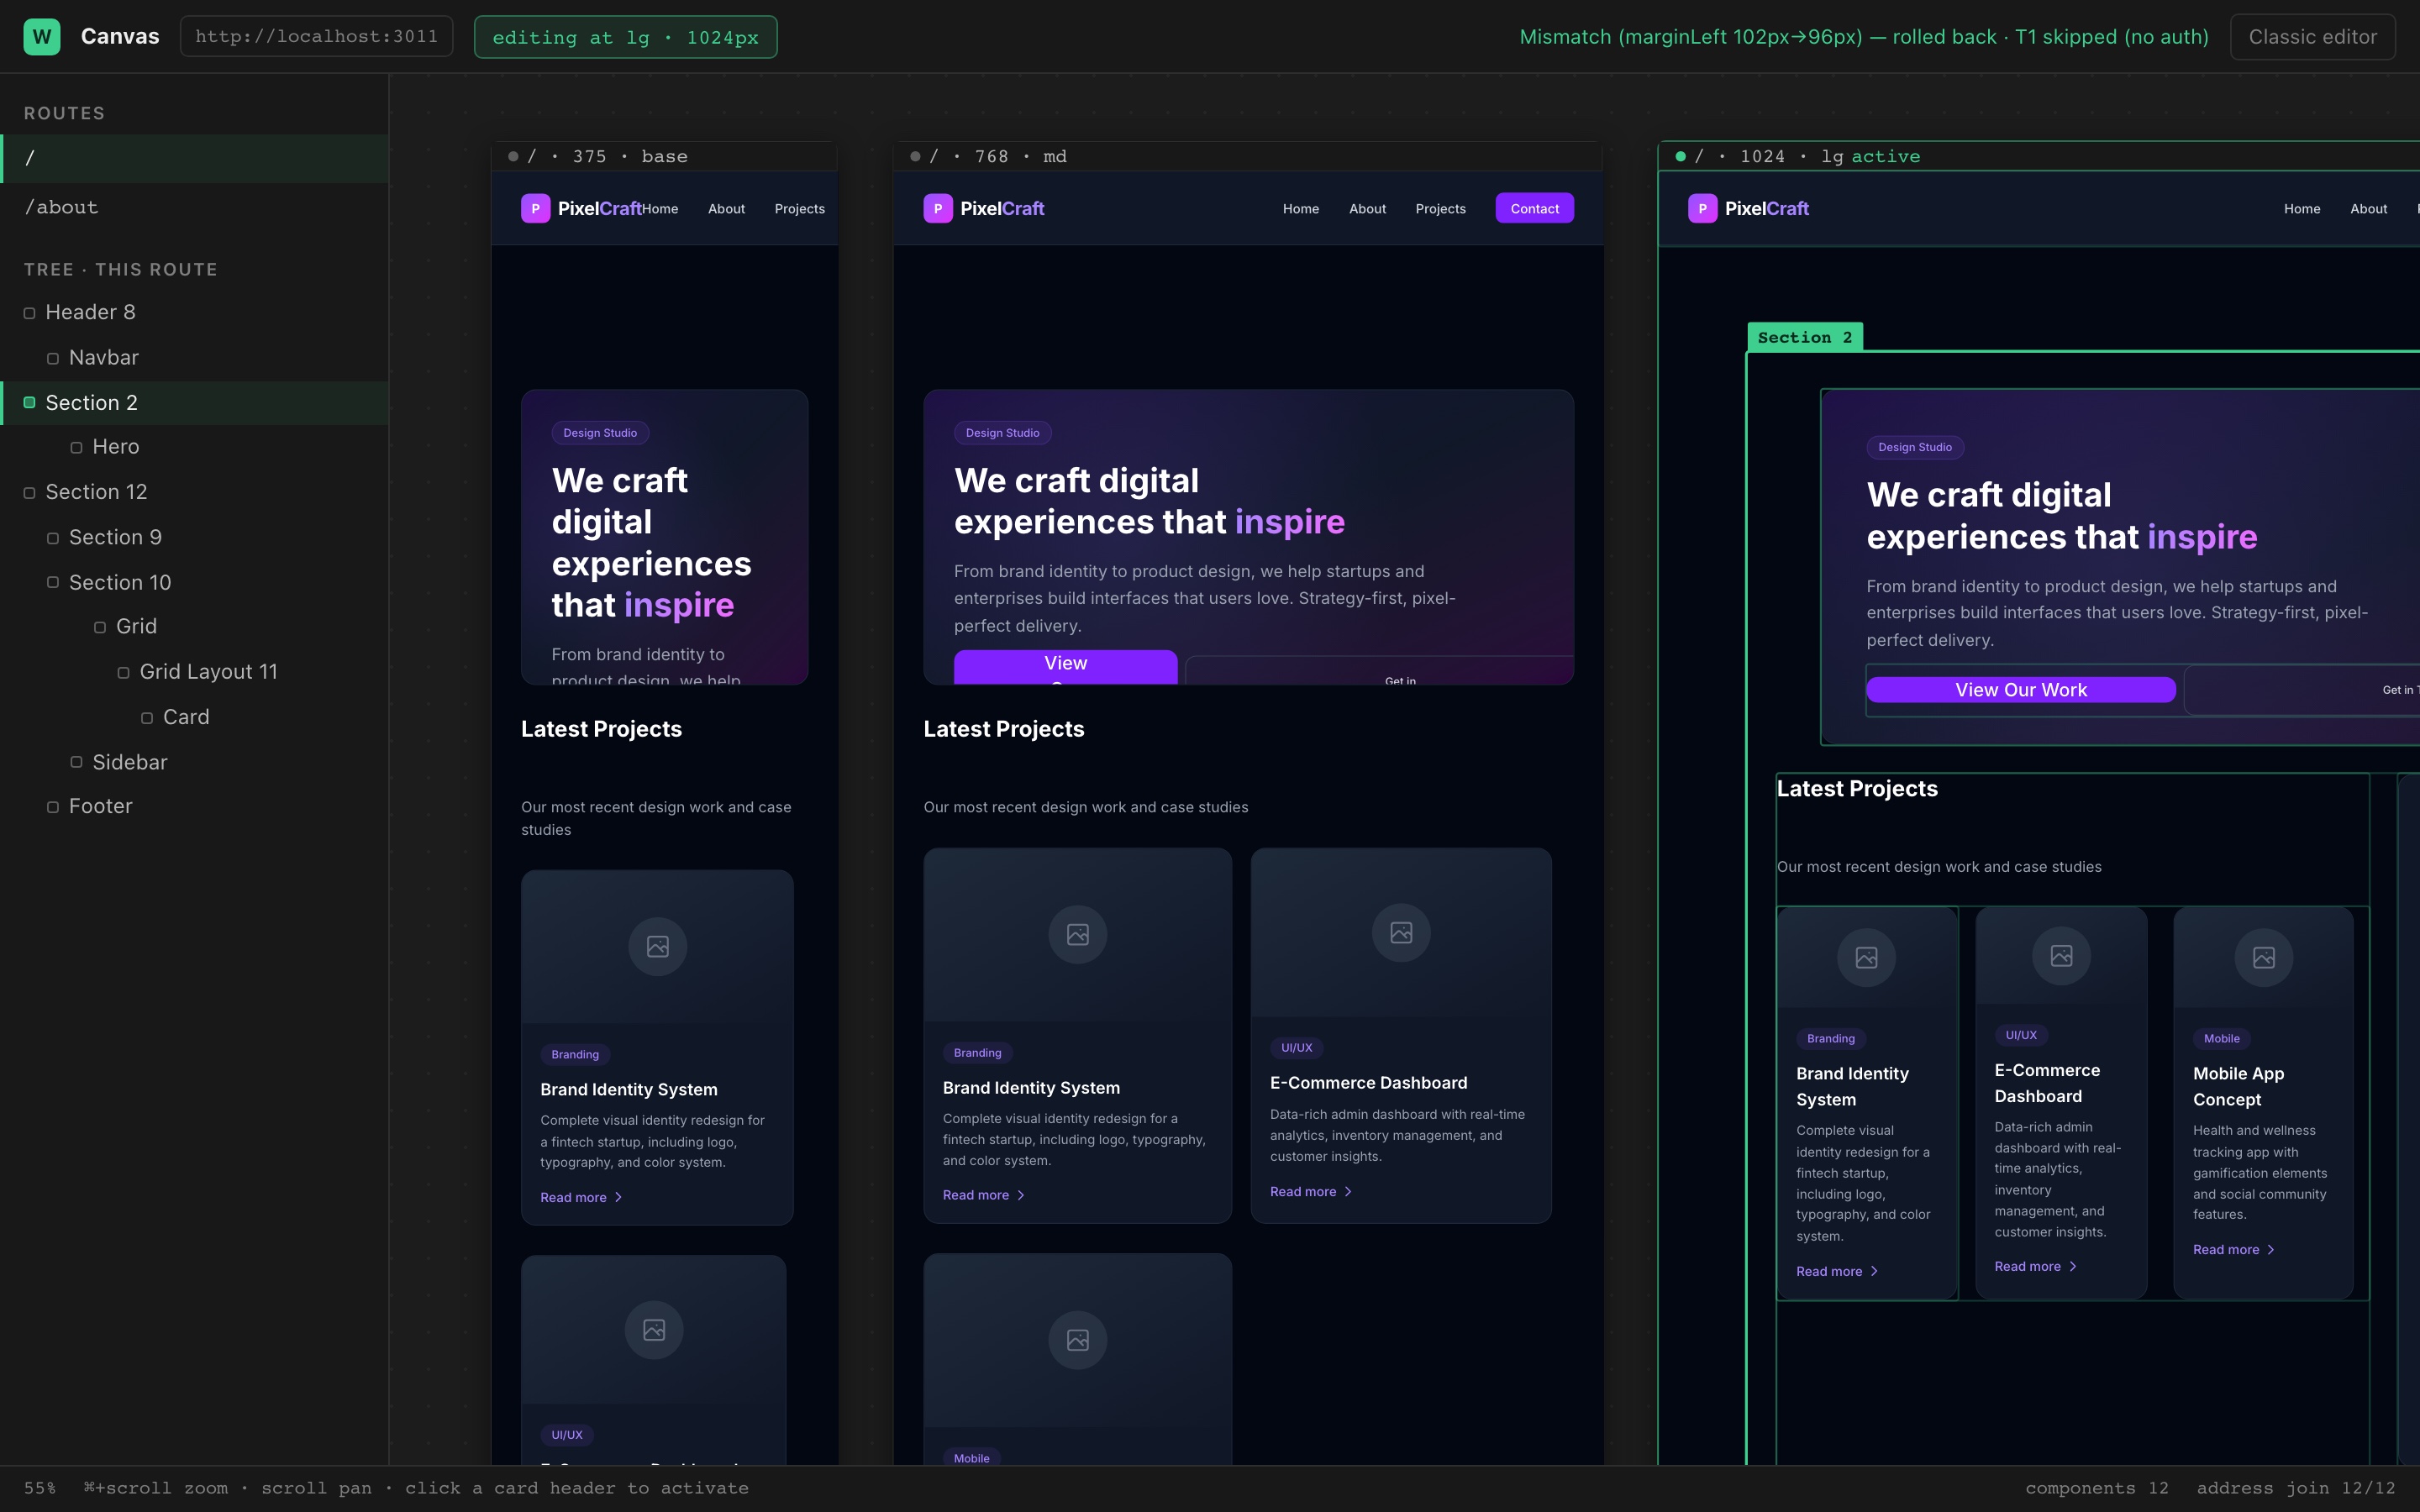
Task: Click the Section 2 selection label tag
Action: pos(1805,337)
